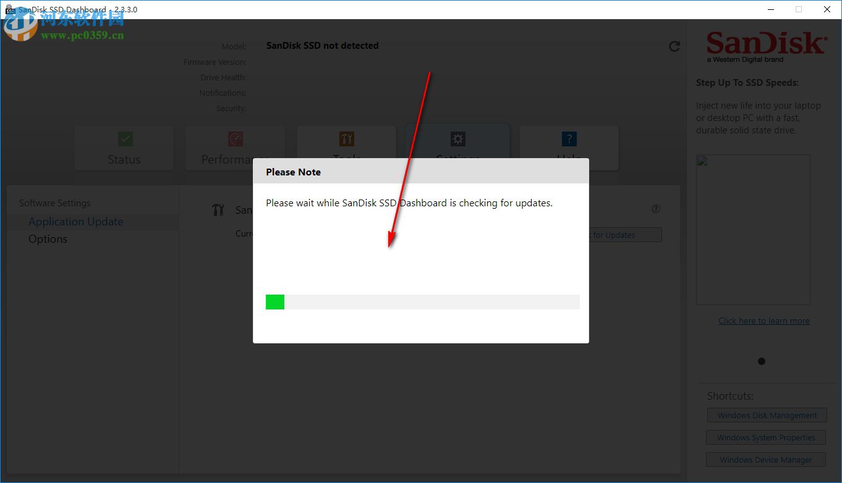Image resolution: width=842 pixels, height=483 pixels.
Task: Click the refresh drive icon
Action: [x=674, y=46]
